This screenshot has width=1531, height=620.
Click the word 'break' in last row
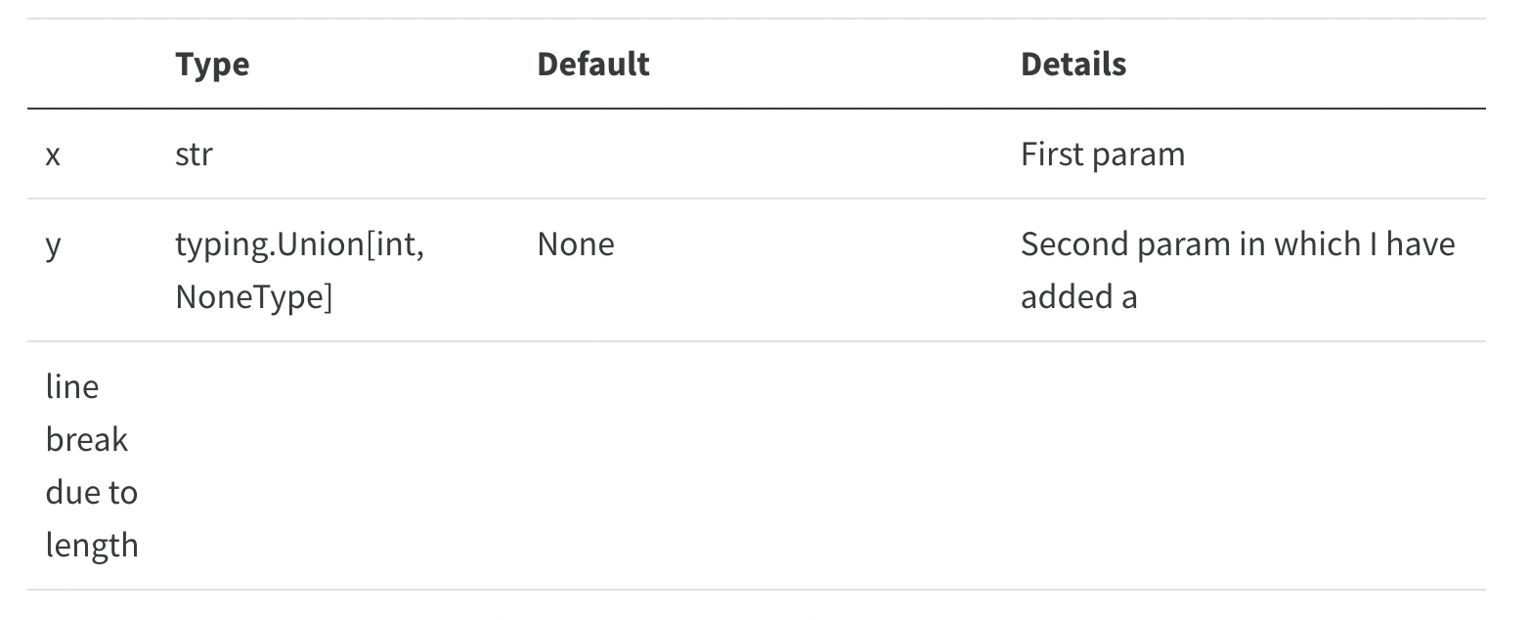(x=86, y=440)
